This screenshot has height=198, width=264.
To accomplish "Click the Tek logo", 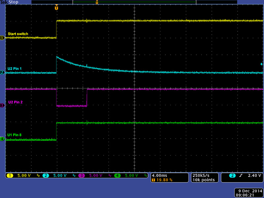I will click(4, 2).
